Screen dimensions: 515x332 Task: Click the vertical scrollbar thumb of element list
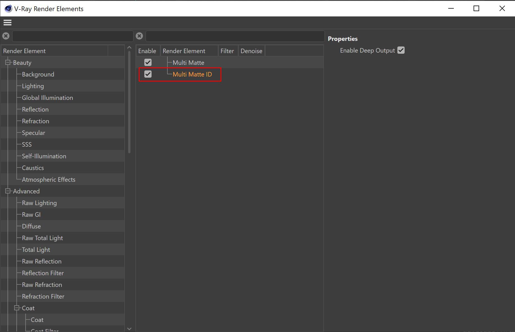129,102
